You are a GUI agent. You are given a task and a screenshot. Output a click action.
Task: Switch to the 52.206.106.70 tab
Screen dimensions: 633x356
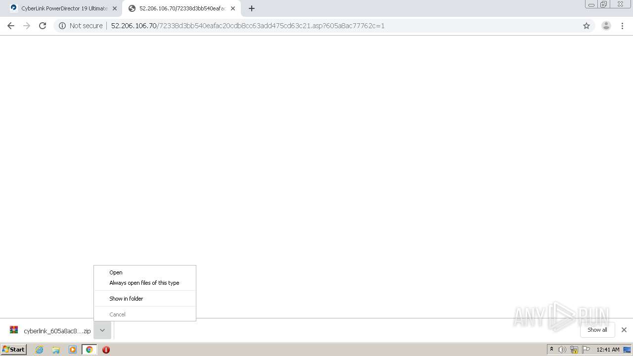(x=182, y=8)
